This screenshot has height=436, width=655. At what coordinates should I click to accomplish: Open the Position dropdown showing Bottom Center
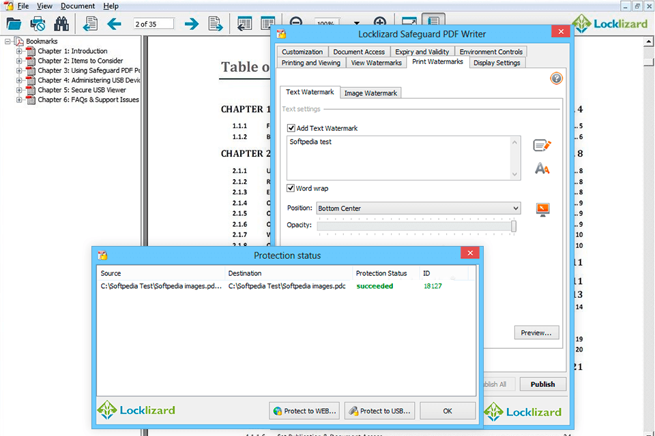[418, 208]
